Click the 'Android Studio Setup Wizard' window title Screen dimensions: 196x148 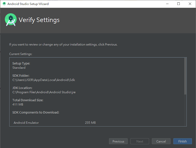28,4
